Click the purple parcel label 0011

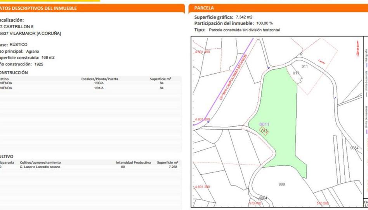pyautogui.click(x=264, y=124)
